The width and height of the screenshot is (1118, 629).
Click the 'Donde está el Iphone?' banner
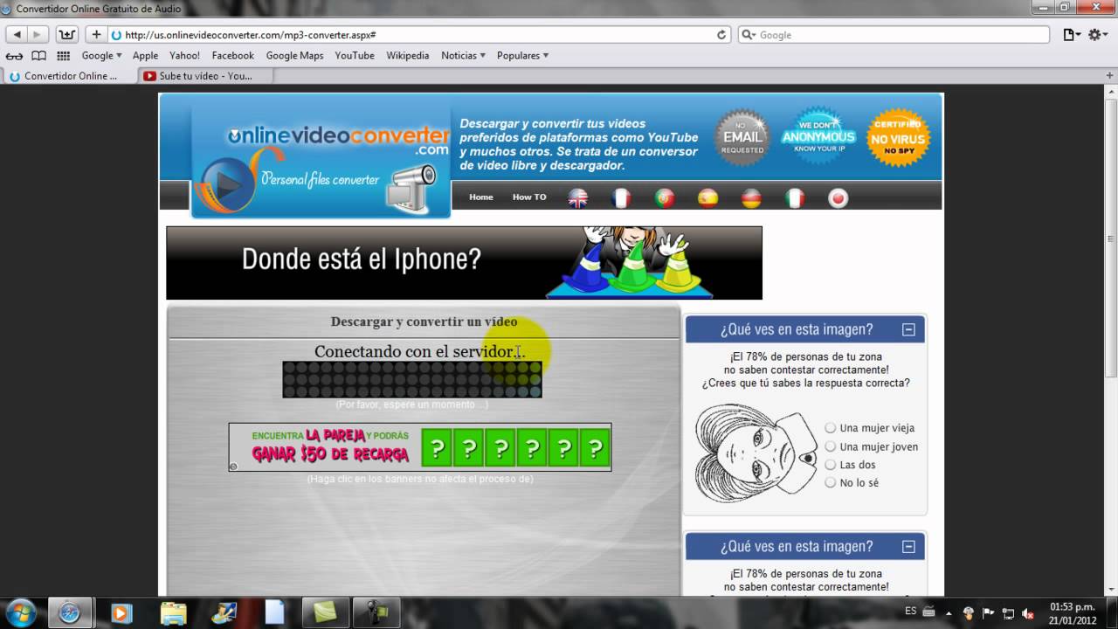[x=464, y=263]
